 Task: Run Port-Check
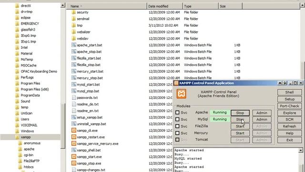coord(289,106)
